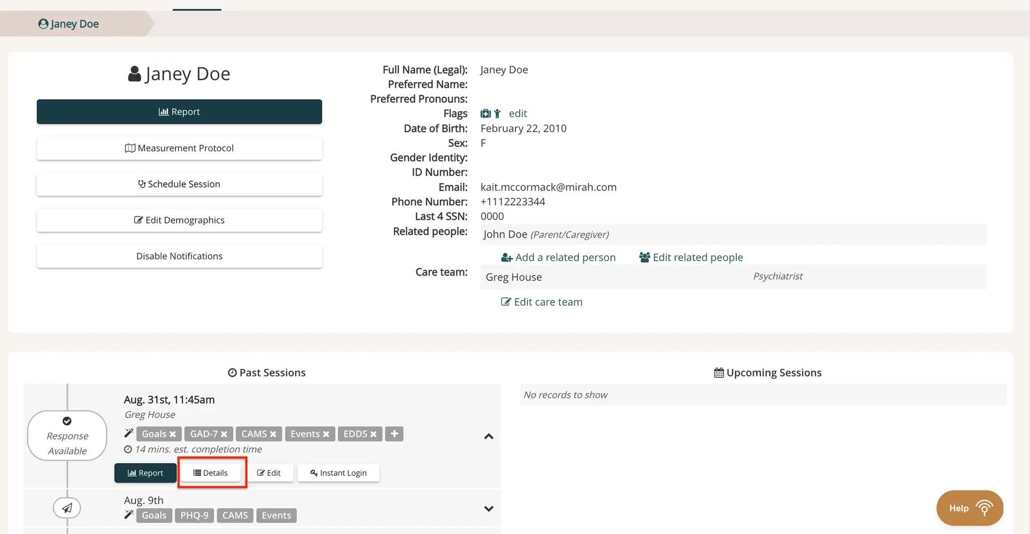Click the child flag icon next to edit
Image resolution: width=1030 pixels, height=534 pixels.
[497, 114]
